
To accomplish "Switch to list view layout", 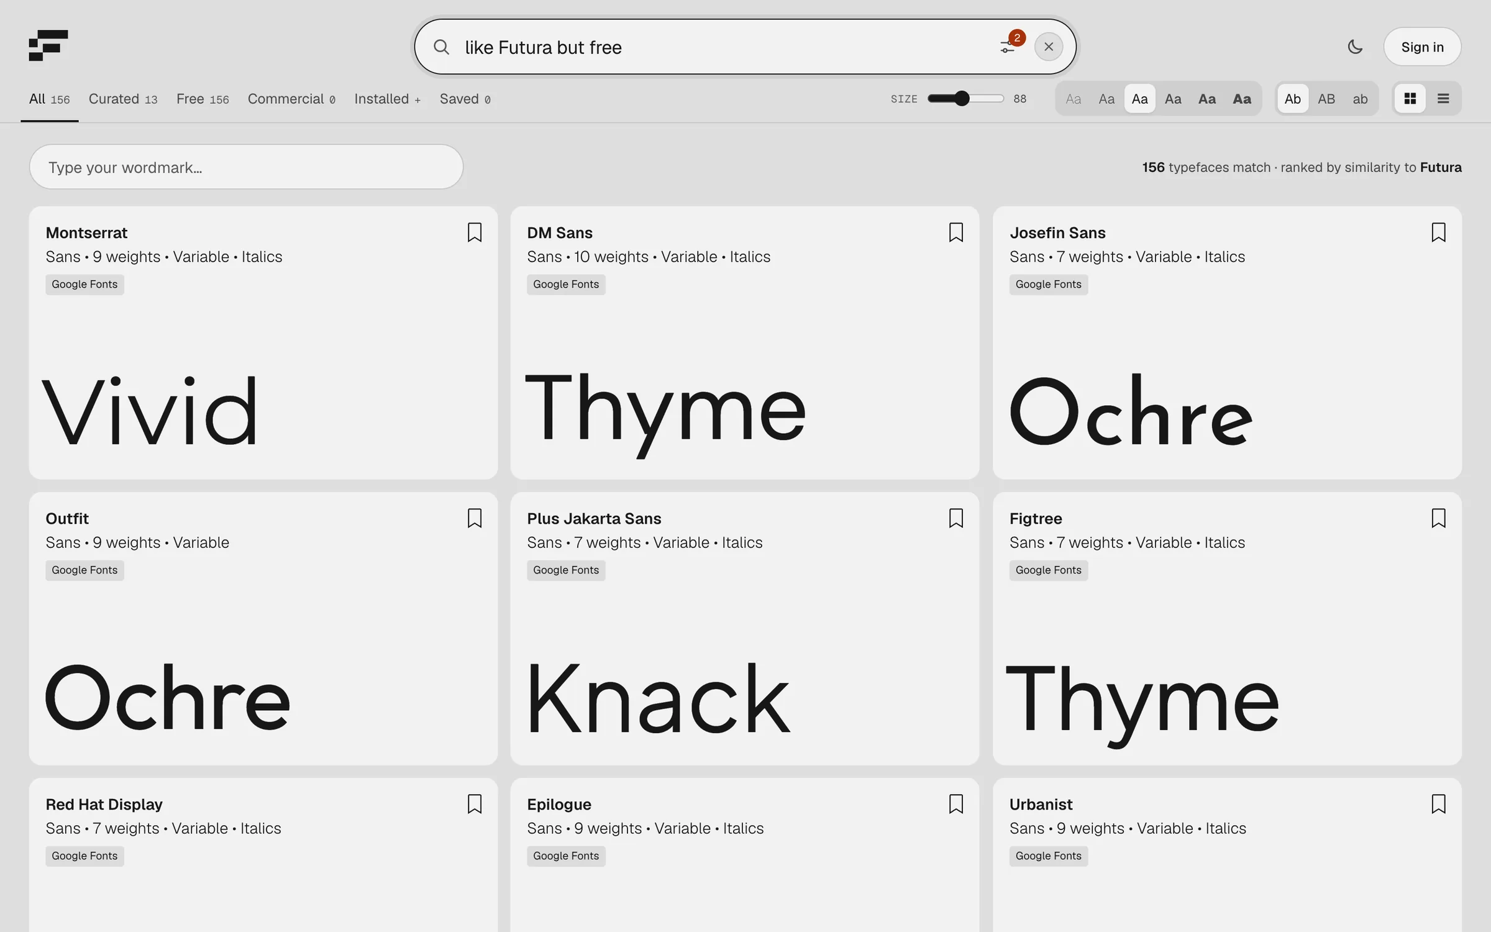I will click(1443, 99).
